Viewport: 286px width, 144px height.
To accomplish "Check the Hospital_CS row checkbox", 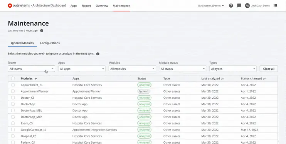I will [x=13, y=136].
